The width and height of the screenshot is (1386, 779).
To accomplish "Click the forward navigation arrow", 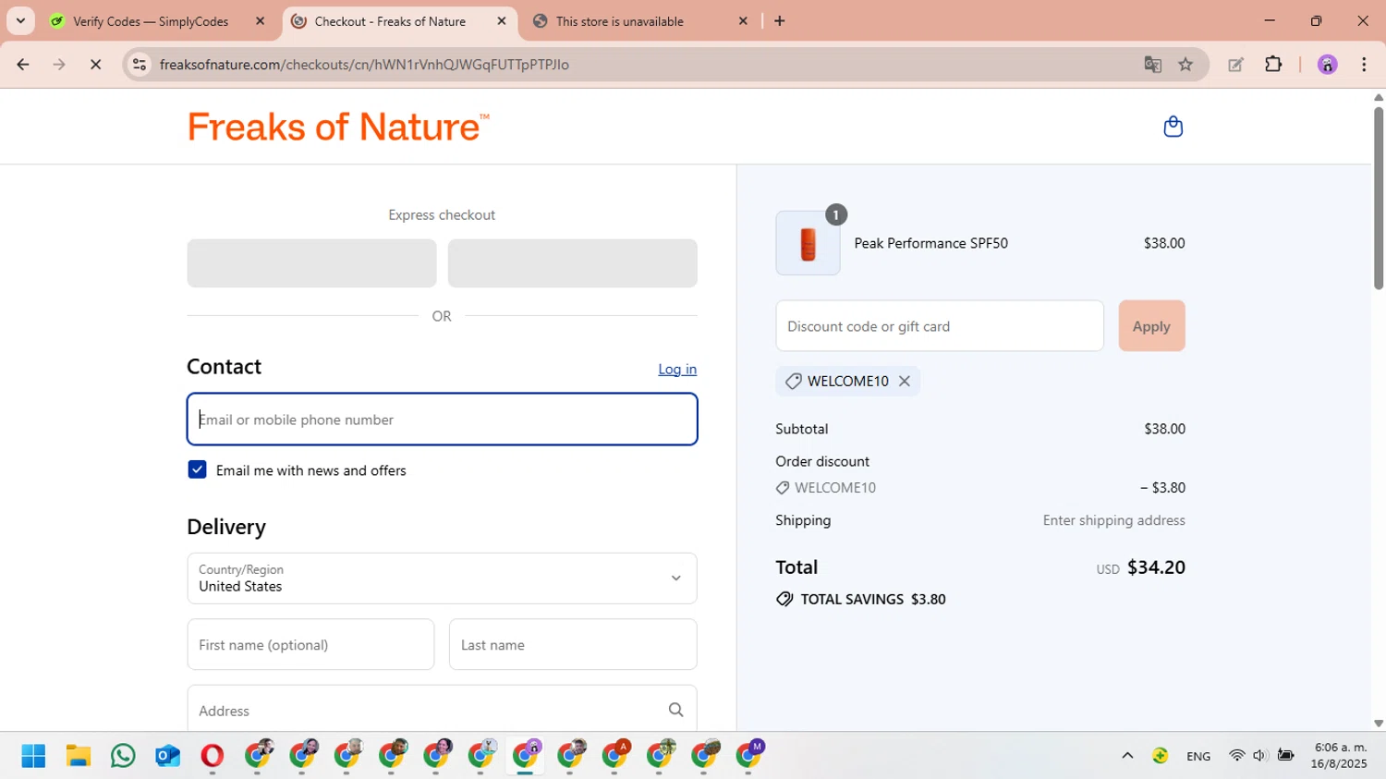I will point(59,65).
